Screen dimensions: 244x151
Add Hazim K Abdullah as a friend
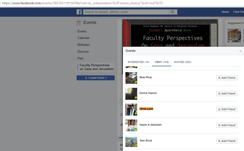tap(227, 125)
